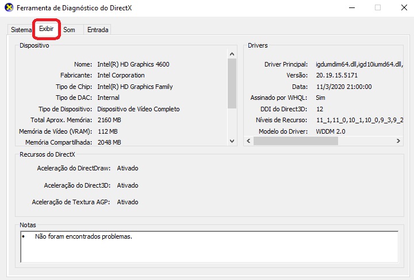Click the right arrow of Drivers scrollbar

(399, 141)
